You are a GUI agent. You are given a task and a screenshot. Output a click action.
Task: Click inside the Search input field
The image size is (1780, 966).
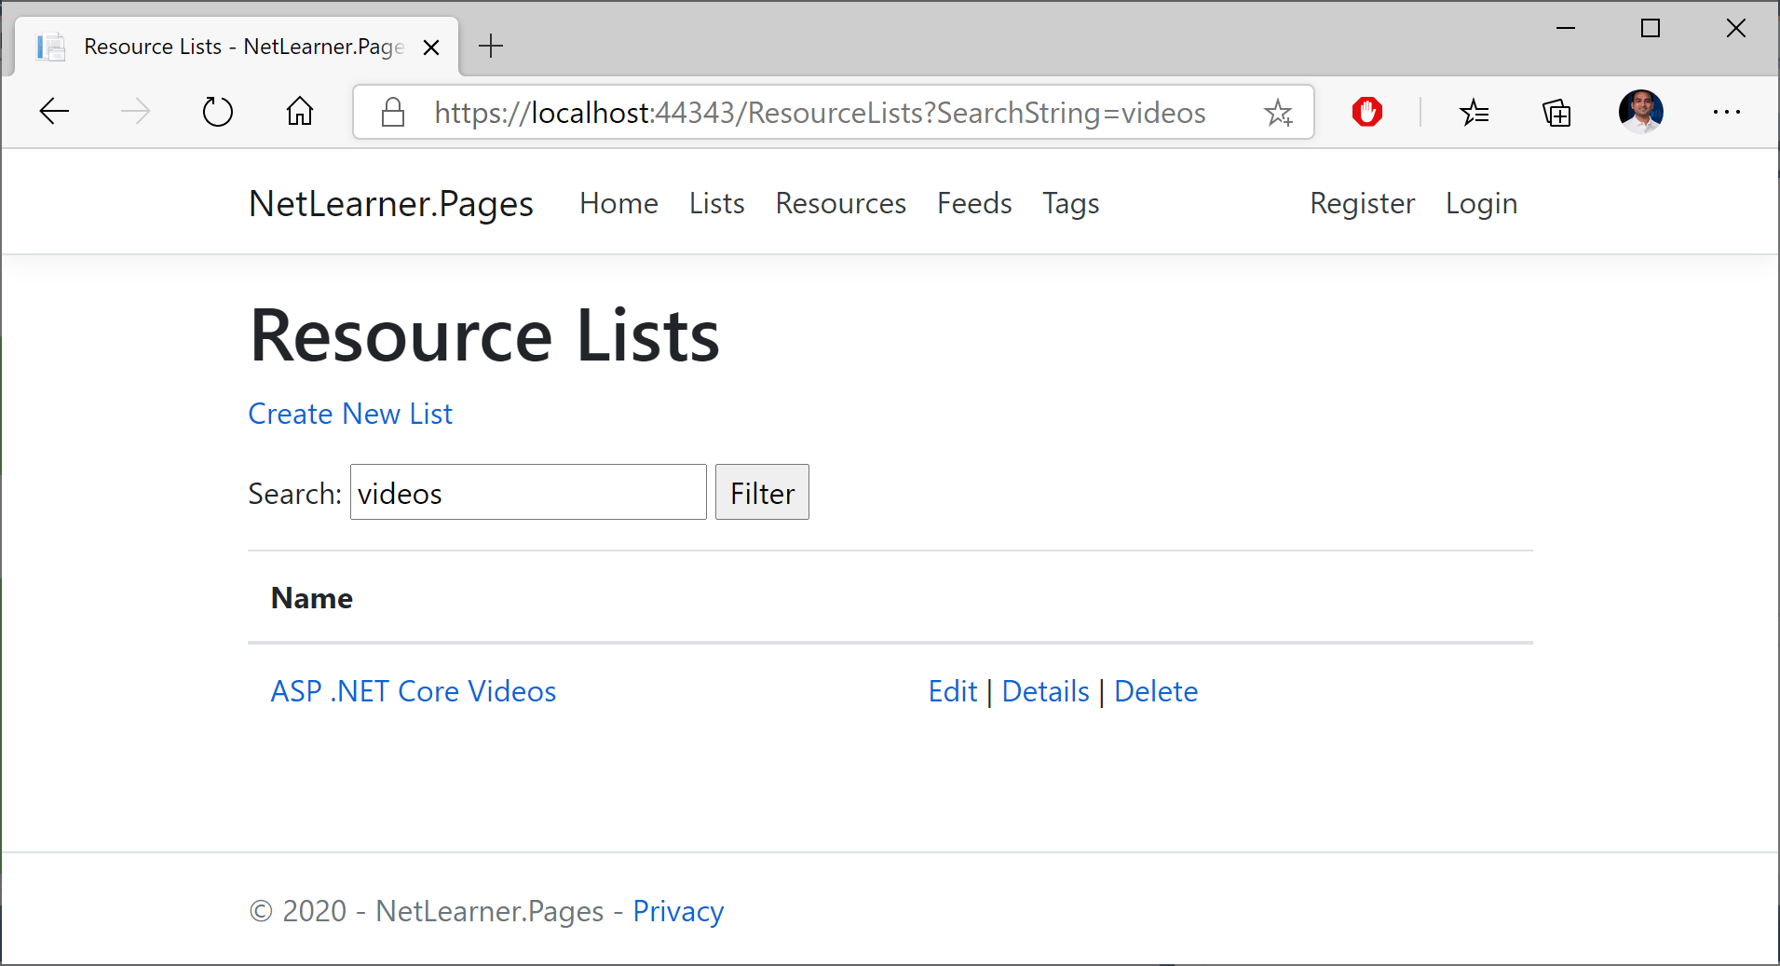coord(527,492)
